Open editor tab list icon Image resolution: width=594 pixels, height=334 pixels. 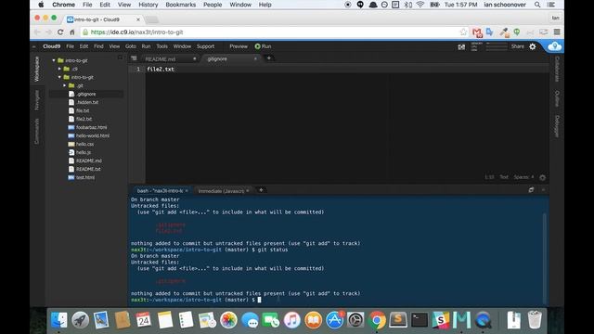[134, 58]
